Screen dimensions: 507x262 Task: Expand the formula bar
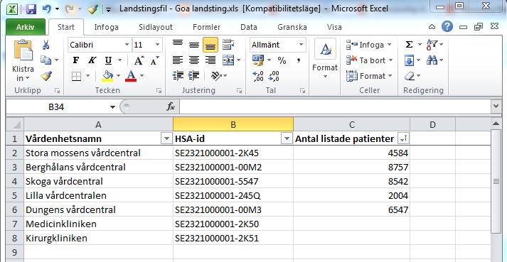click(496, 107)
